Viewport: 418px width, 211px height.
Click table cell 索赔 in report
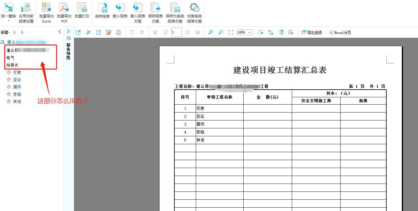(x=220, y=132)
